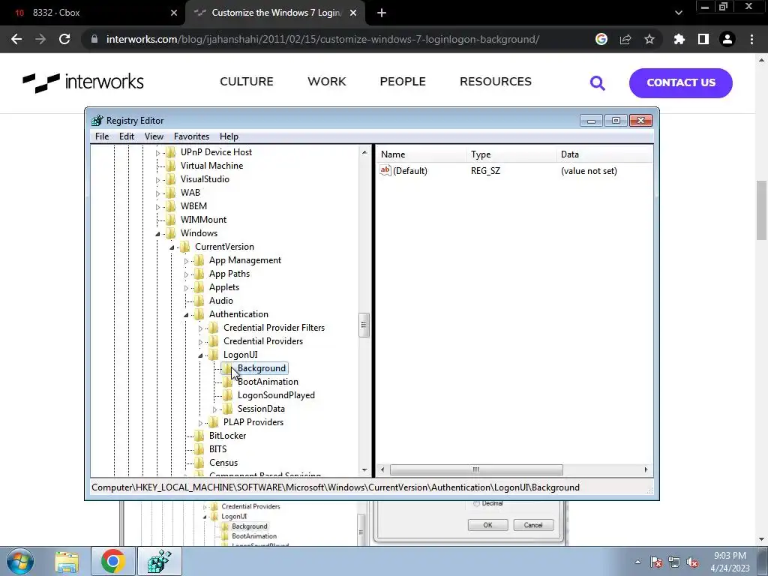
Task: Click the muted volume tray icon
Action: (x=692, y=562)
